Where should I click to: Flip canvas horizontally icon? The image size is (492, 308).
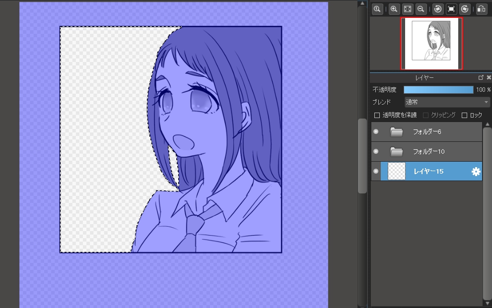pyautogui.click(x=481, y=9)
